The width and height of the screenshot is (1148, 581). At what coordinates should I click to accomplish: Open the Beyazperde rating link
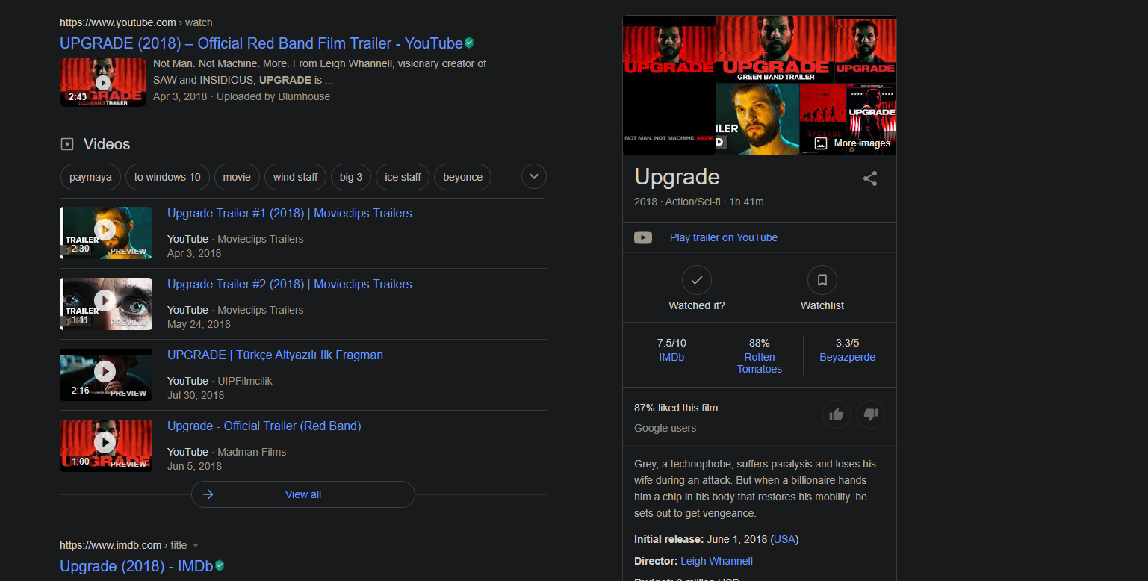[x=848, y=357]
